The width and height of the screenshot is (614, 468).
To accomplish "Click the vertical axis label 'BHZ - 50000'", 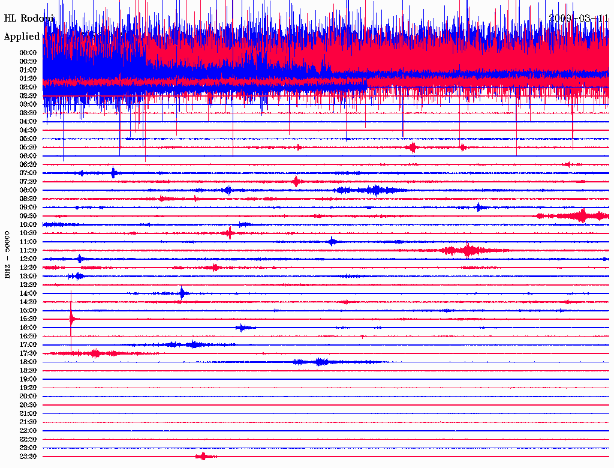I will [7, 255].
